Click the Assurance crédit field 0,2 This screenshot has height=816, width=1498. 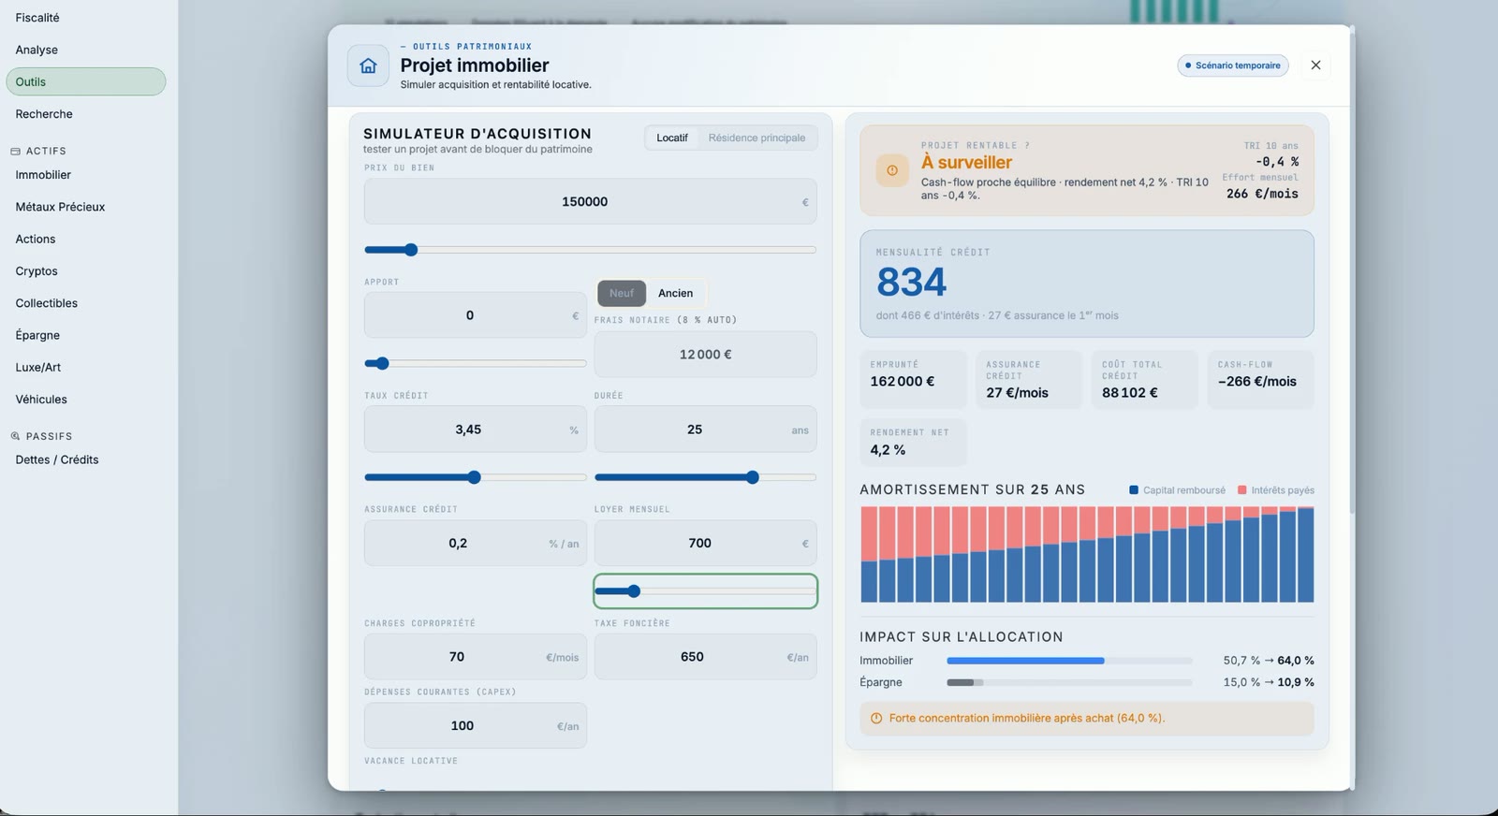pos(476,543)
